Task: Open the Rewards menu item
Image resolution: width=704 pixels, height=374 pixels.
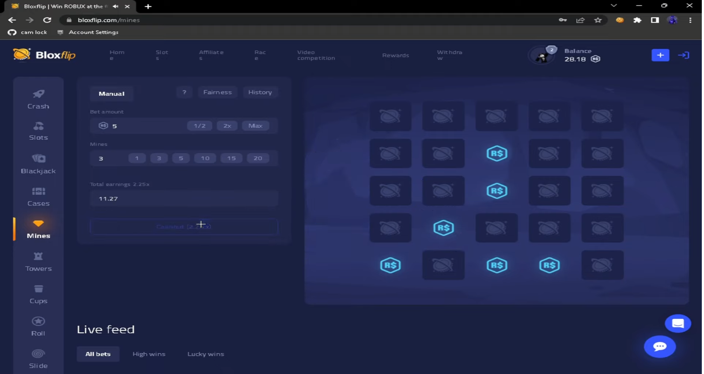Action: click(x=395, y=55)
